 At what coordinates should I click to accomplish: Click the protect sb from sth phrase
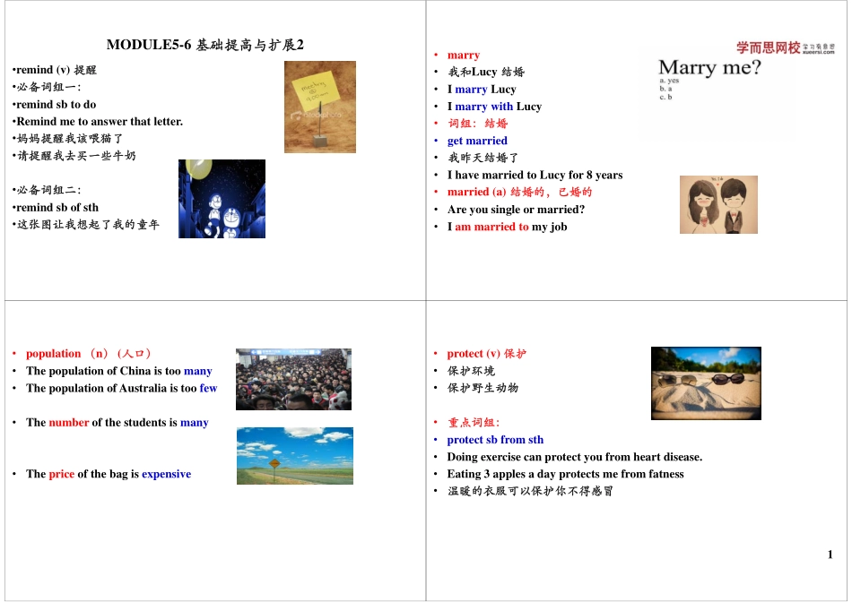(x=497, y=439)
